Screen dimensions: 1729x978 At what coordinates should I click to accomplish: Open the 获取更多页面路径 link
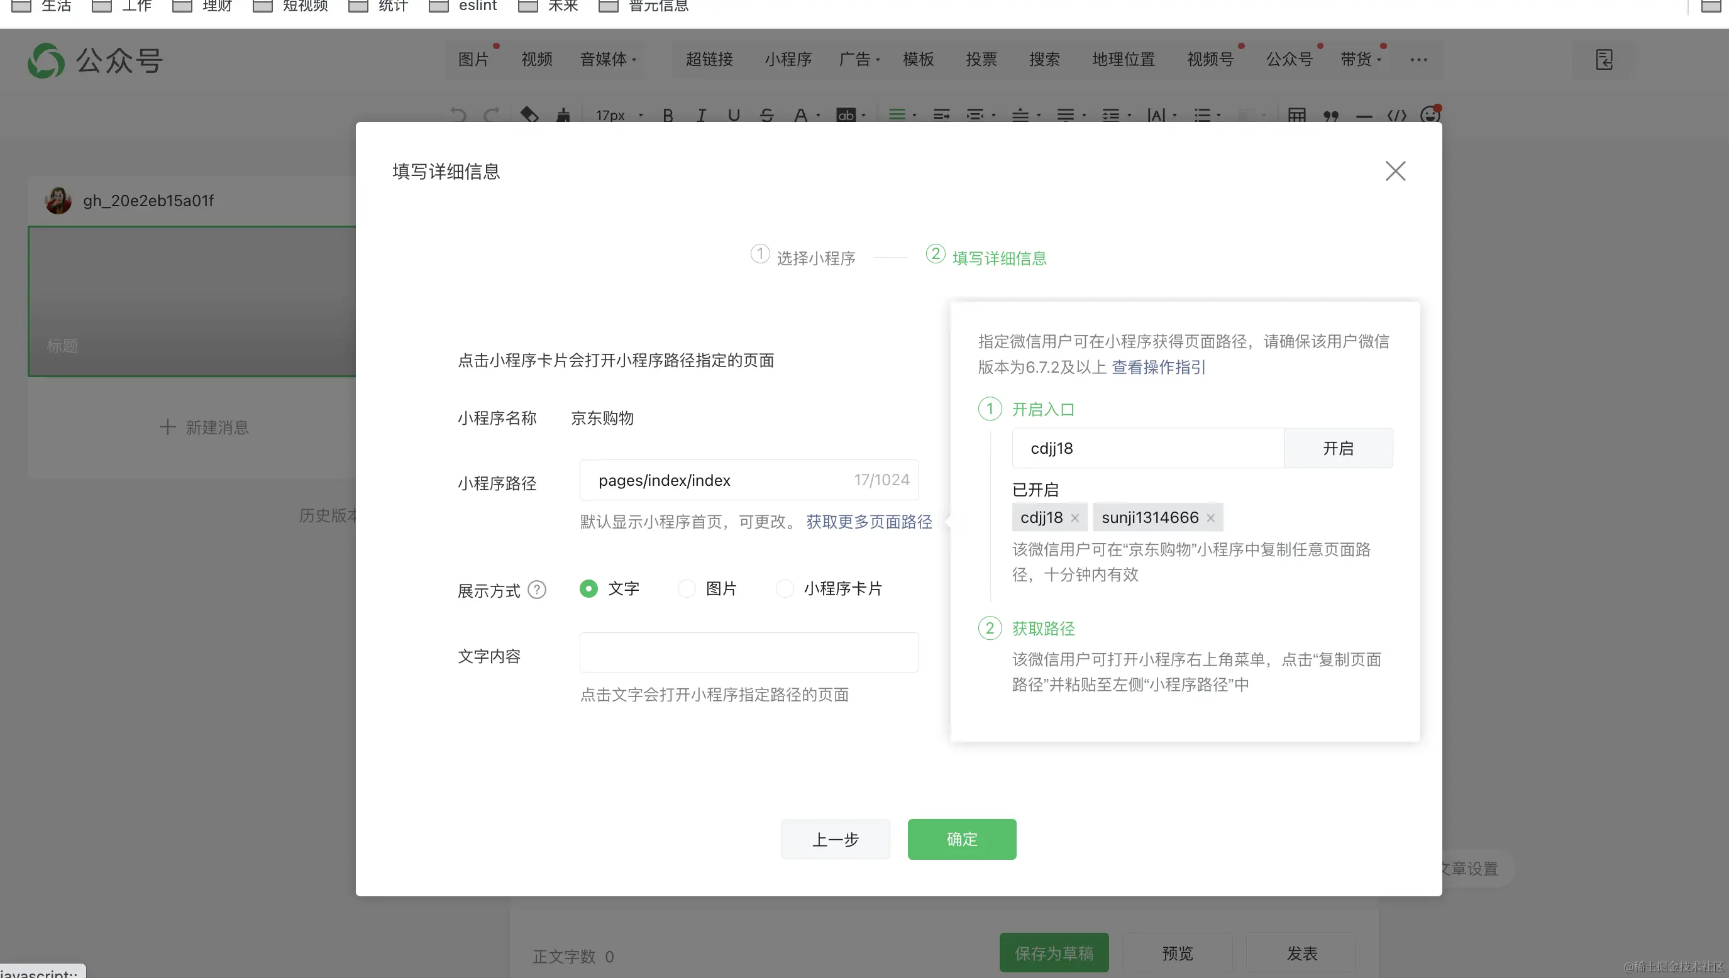868,522
